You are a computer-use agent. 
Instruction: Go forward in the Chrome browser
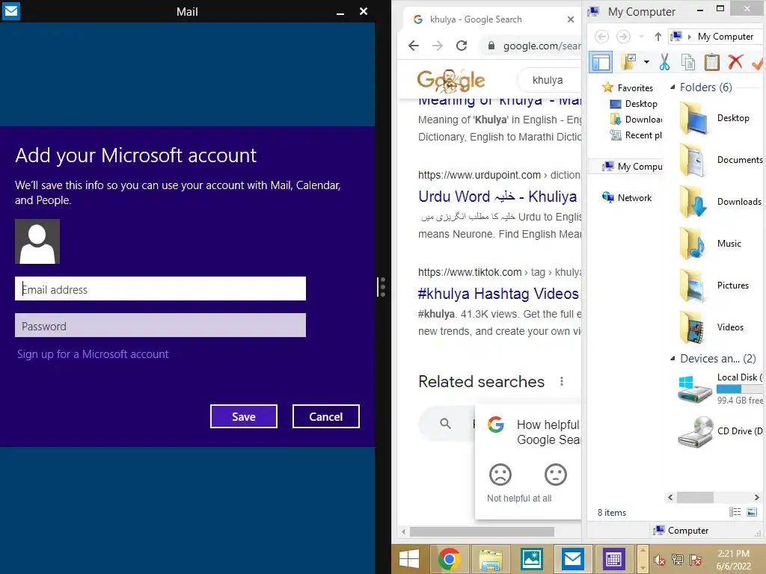438,46
